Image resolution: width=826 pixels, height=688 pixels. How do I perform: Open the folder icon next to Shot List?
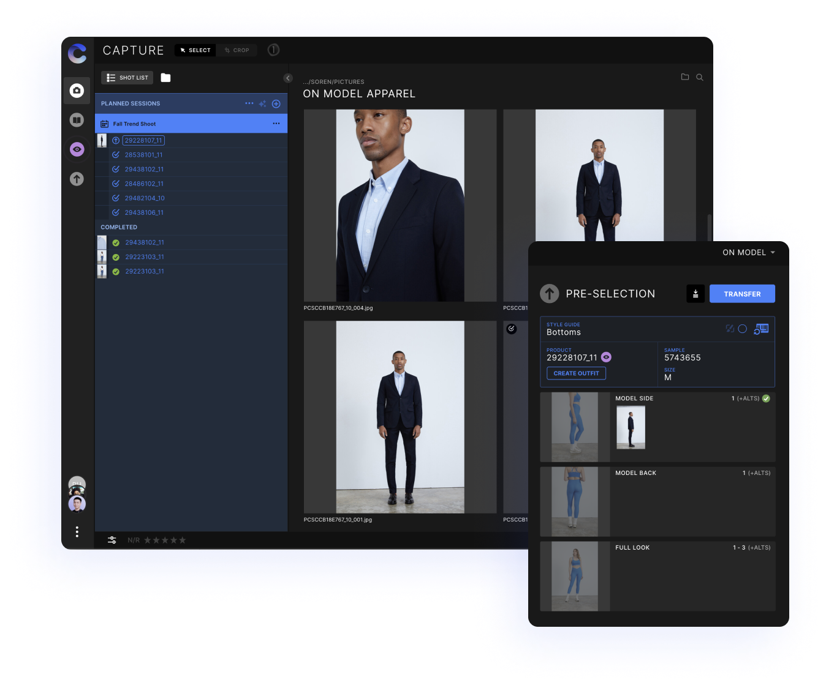[x=165, y=78]
